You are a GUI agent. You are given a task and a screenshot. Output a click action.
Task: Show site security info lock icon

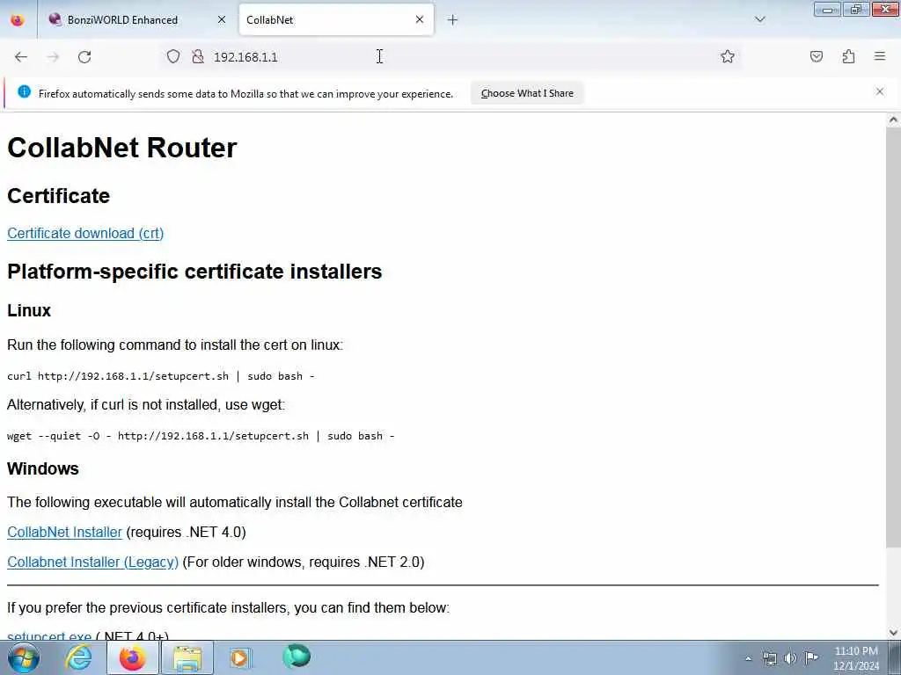pos(198,56)
